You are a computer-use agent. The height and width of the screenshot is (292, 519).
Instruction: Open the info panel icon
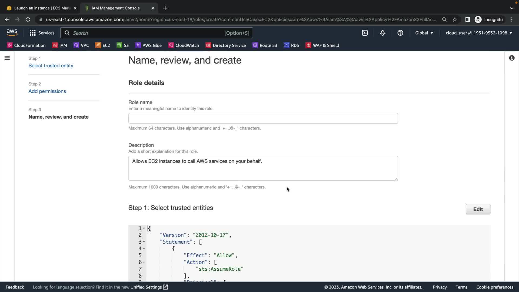(511, 58)
